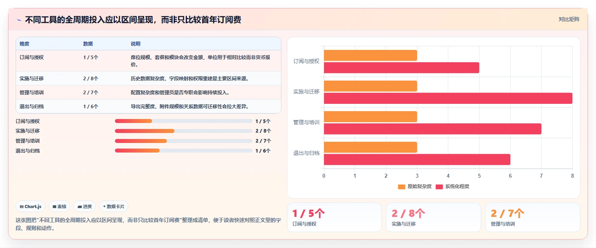Open the 1 / 5个 订阅与授权 data card
Viewport: 596px width, 248px height.
[x=334, y=217]
